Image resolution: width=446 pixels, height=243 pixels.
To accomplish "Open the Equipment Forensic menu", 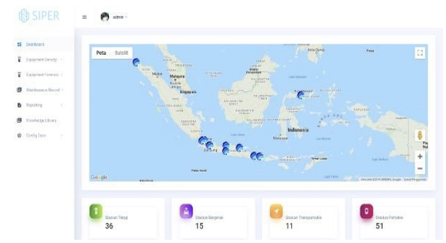I will pos(42,75).
